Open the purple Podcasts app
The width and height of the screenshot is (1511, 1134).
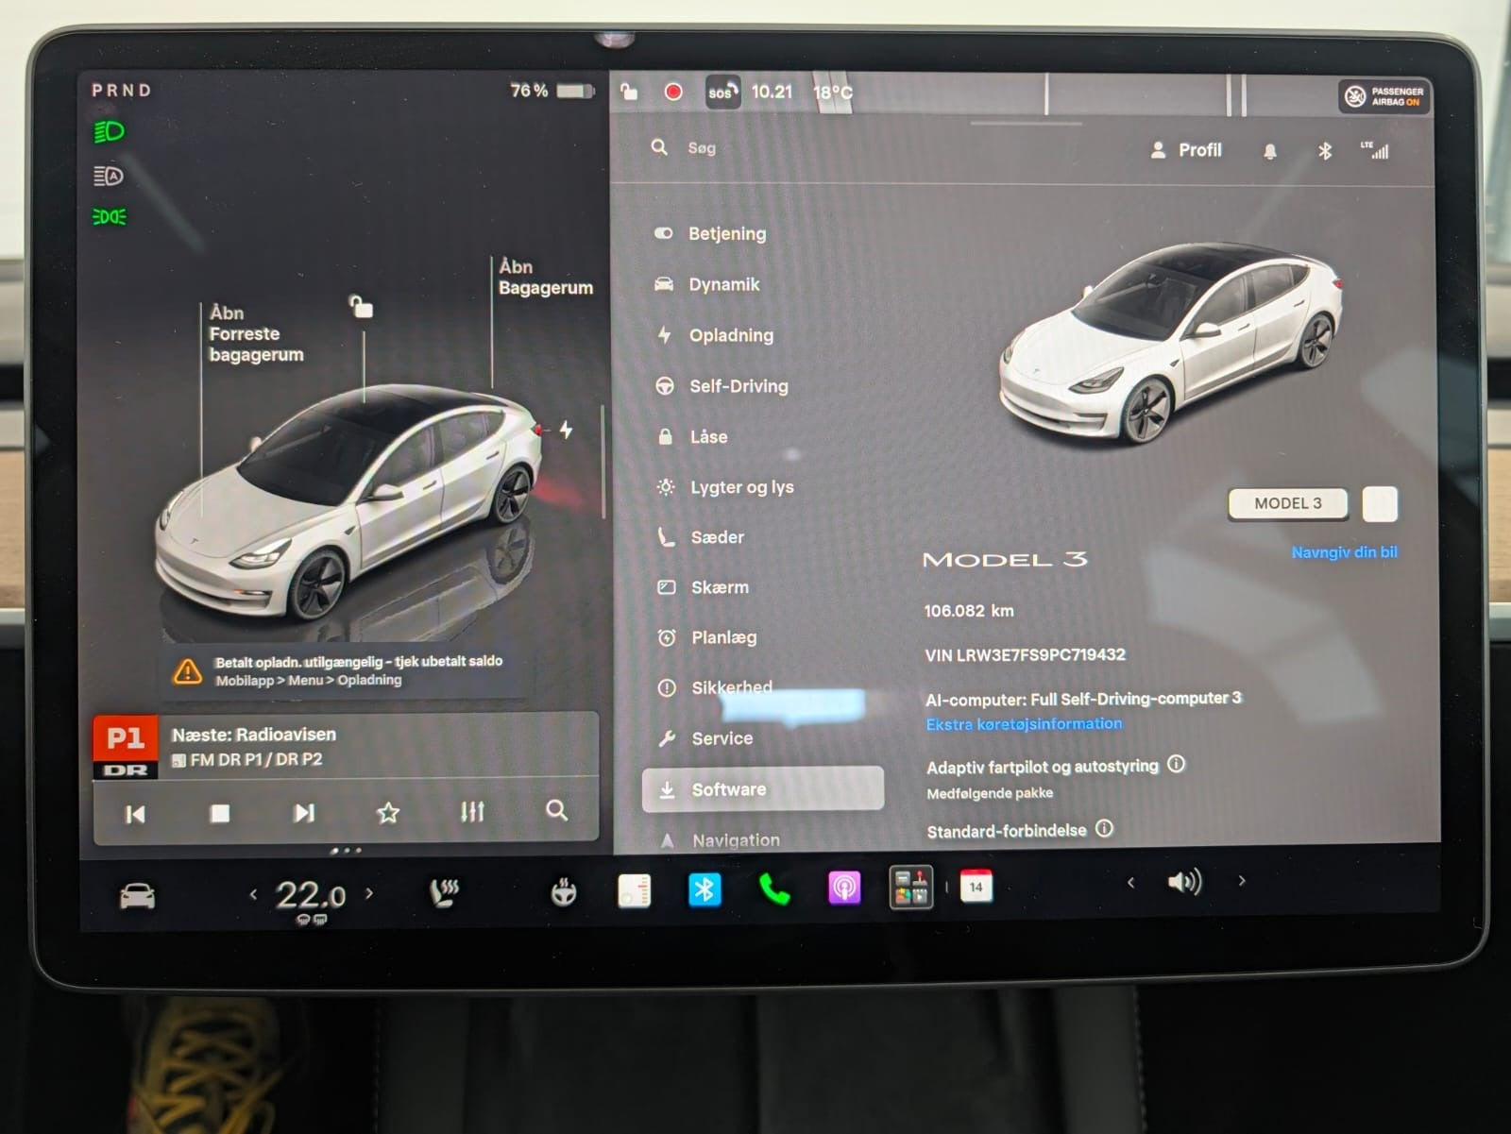point(844,888)
